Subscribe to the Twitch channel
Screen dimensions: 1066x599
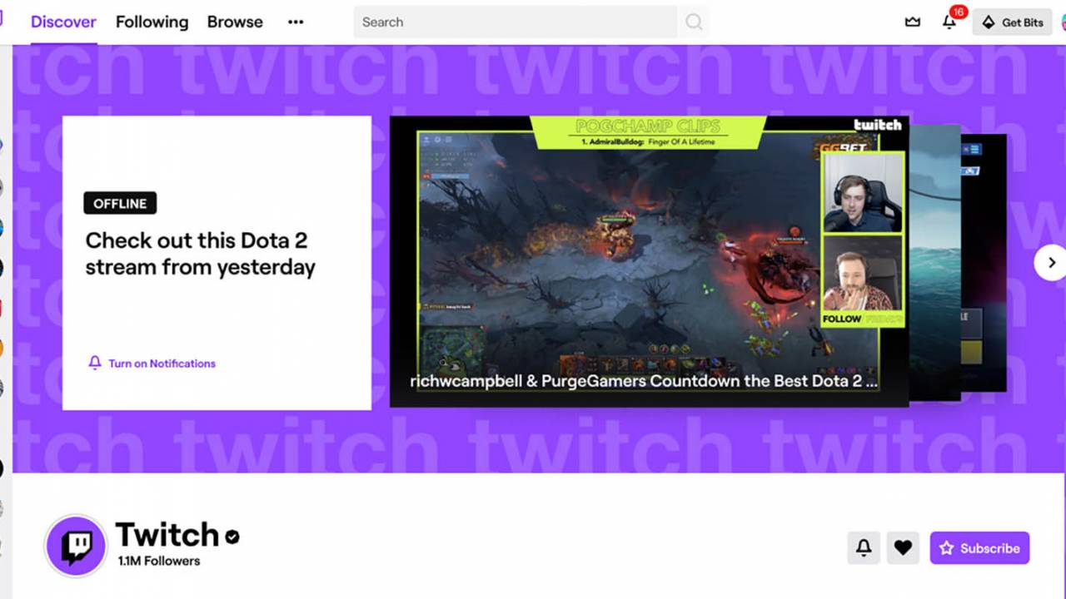[x=979, y=548]
